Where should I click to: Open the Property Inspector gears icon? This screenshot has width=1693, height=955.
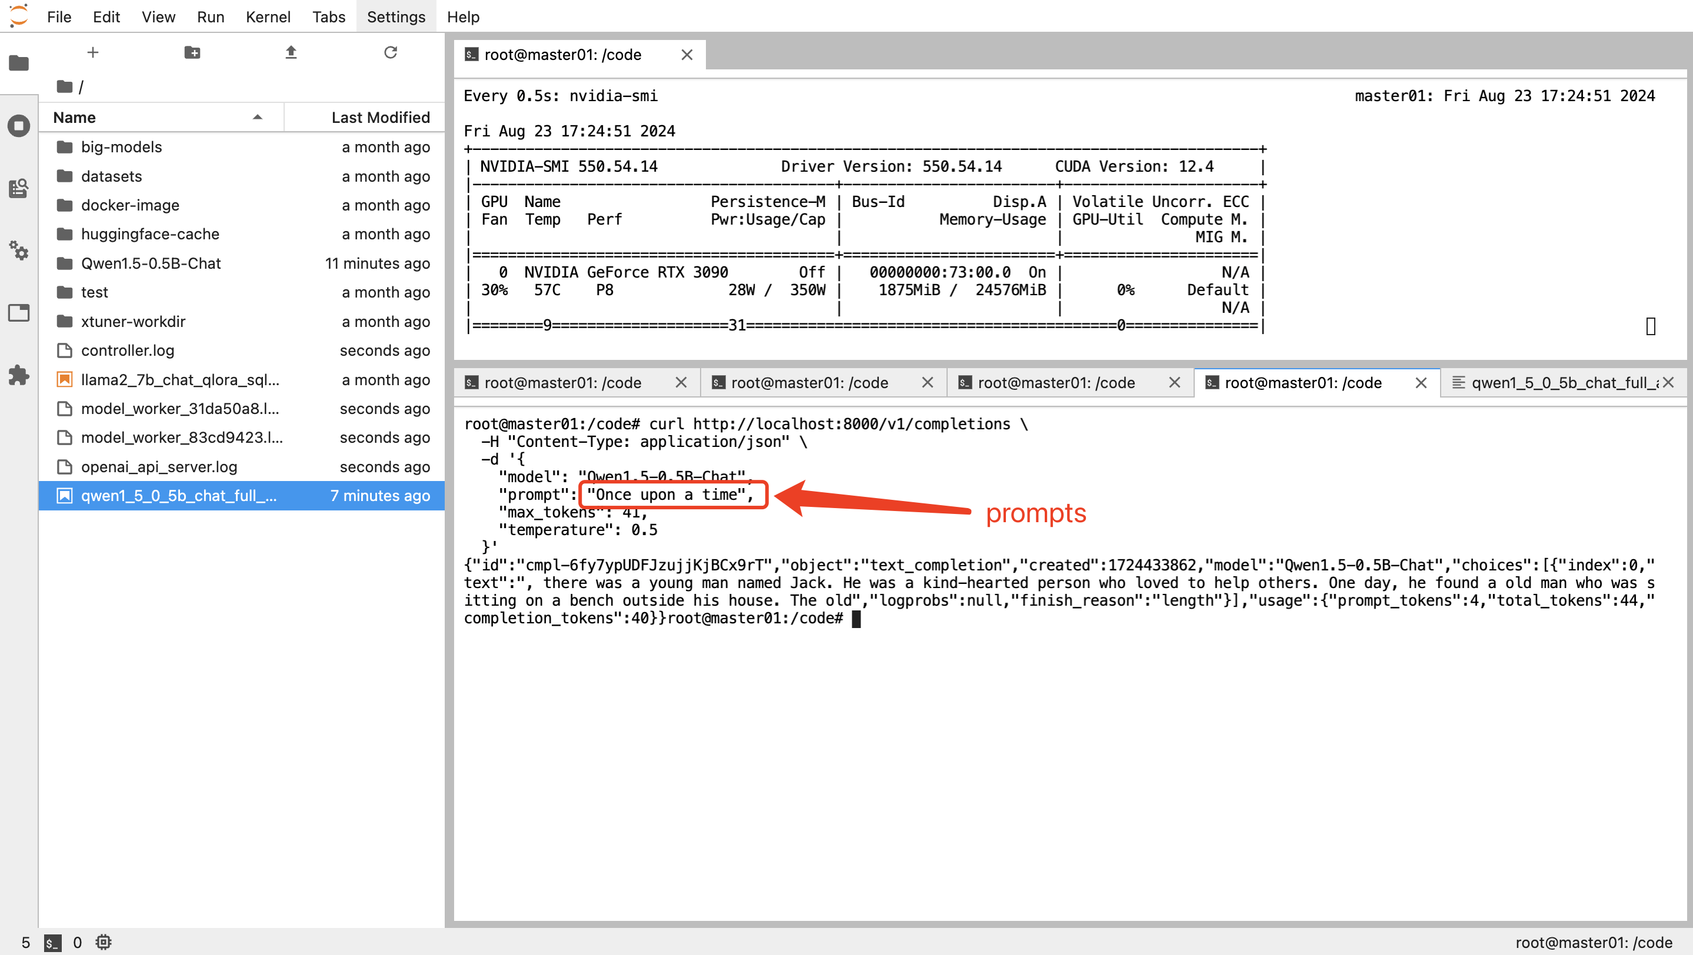18,251
